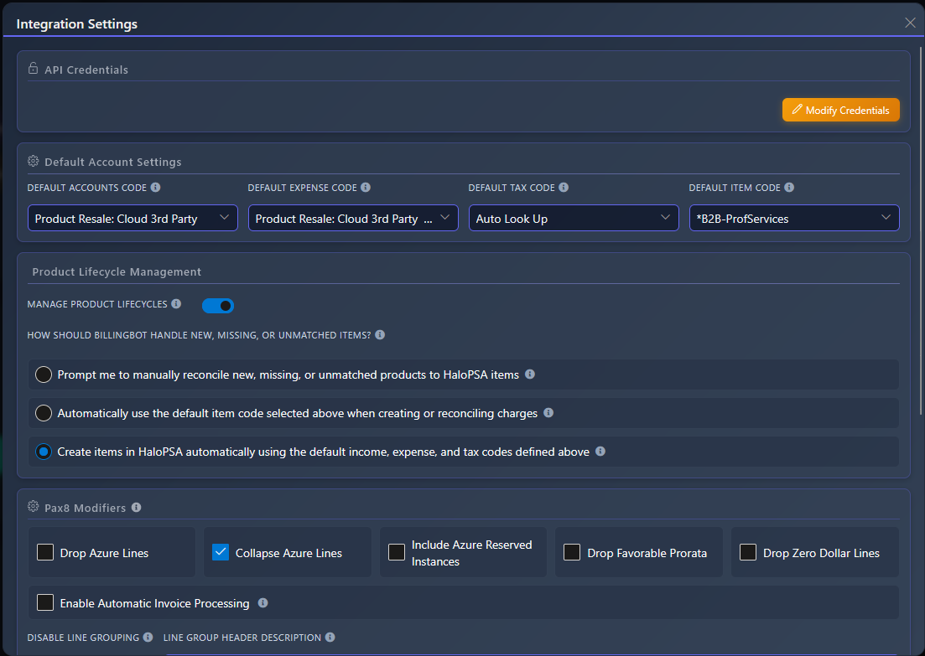925x656 pixels.
Task: Check Include Azure Reserved Instances checkbox
Action: (397, 553)
